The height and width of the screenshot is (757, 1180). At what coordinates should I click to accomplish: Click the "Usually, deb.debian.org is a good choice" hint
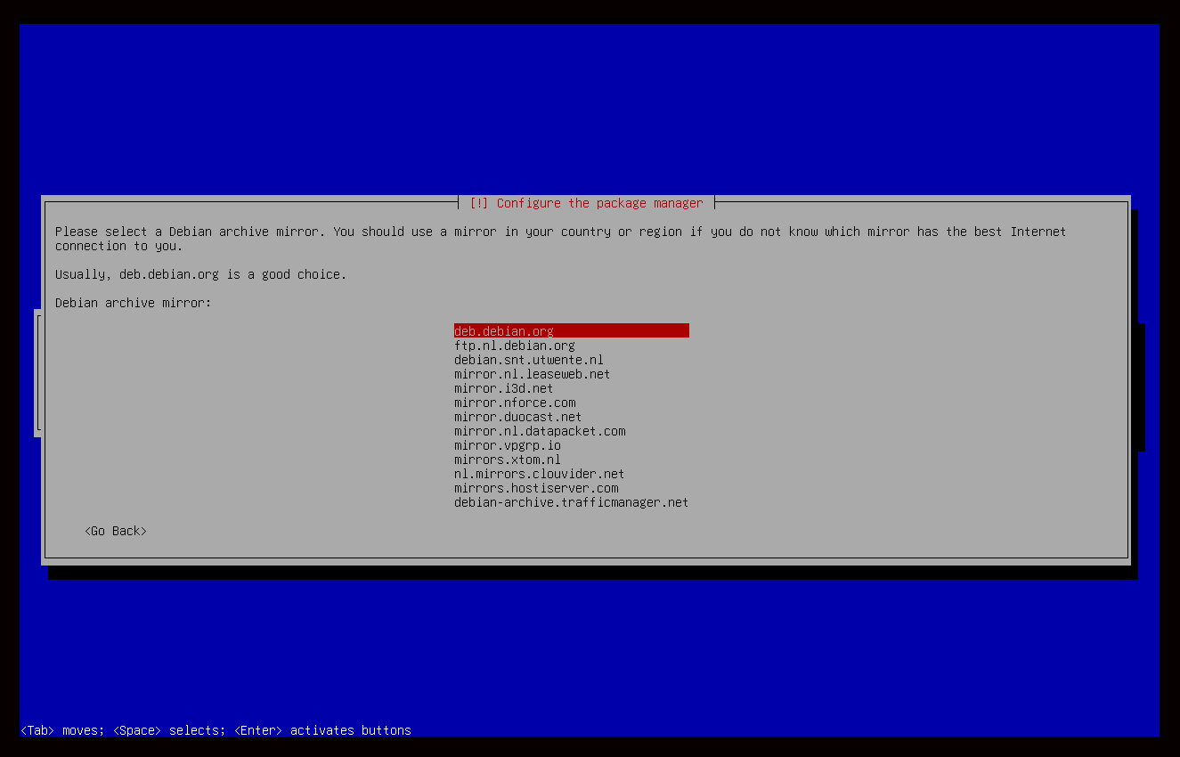point(200,274)
